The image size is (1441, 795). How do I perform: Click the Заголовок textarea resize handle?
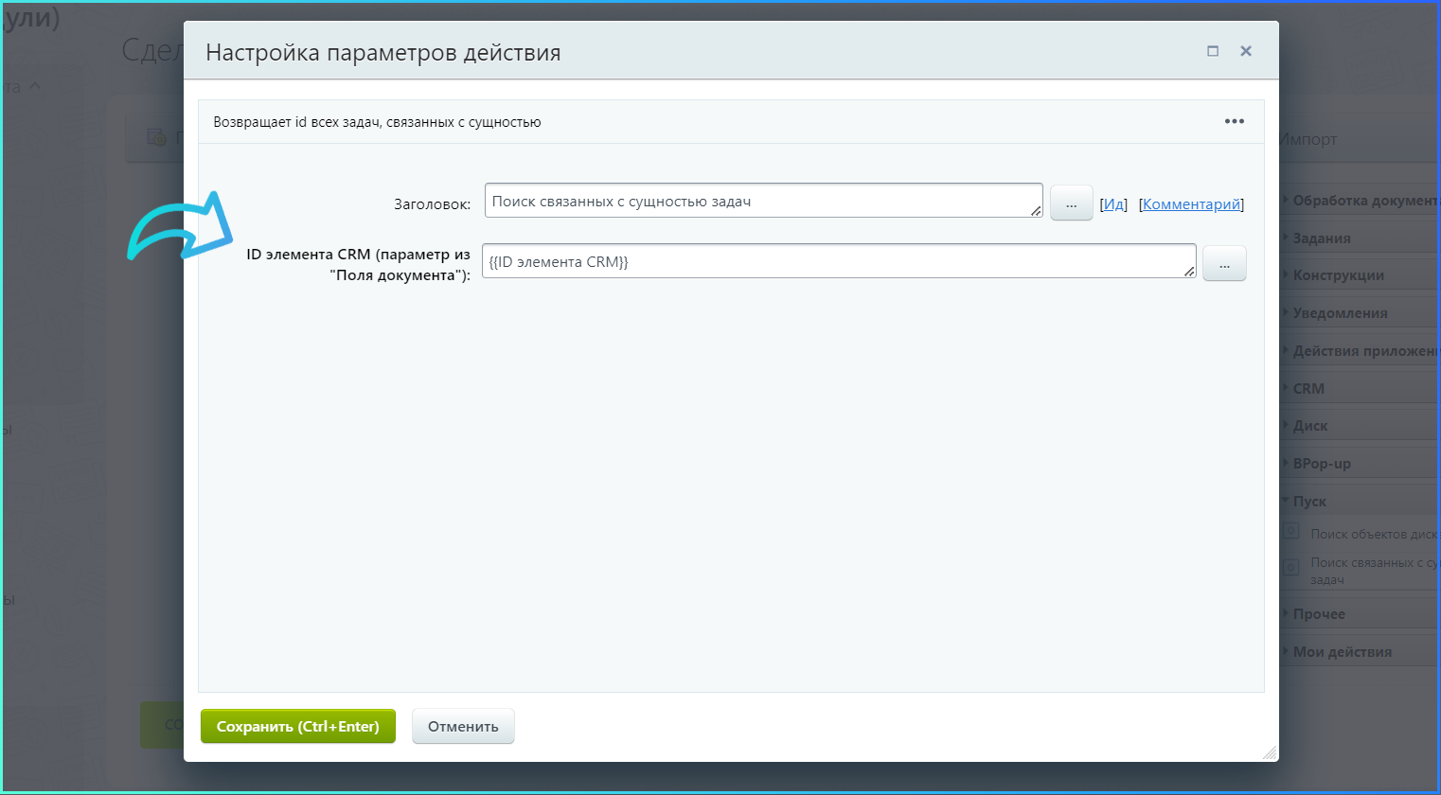tap(1036, 211)
